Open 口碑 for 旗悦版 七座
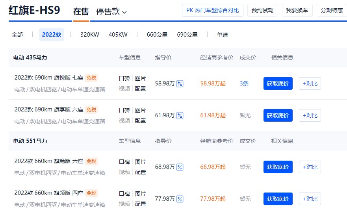The height and width of the screenshot is (213, 347). [124, 78]
